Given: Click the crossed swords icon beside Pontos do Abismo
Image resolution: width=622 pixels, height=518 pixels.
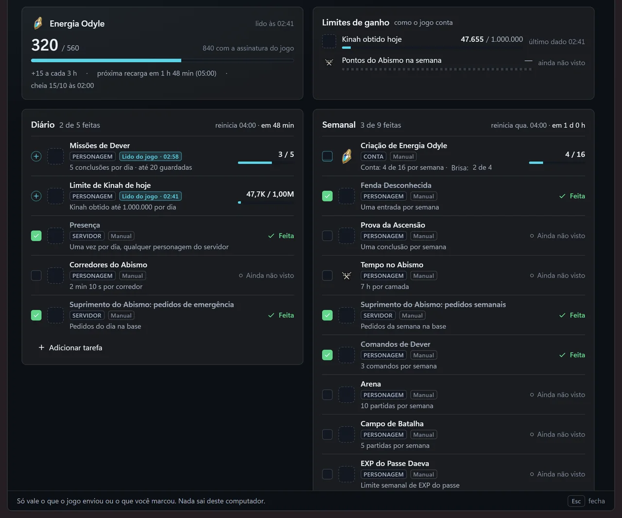Looking at the screenshot, I should pyautogui.click(x=329, y=63).
